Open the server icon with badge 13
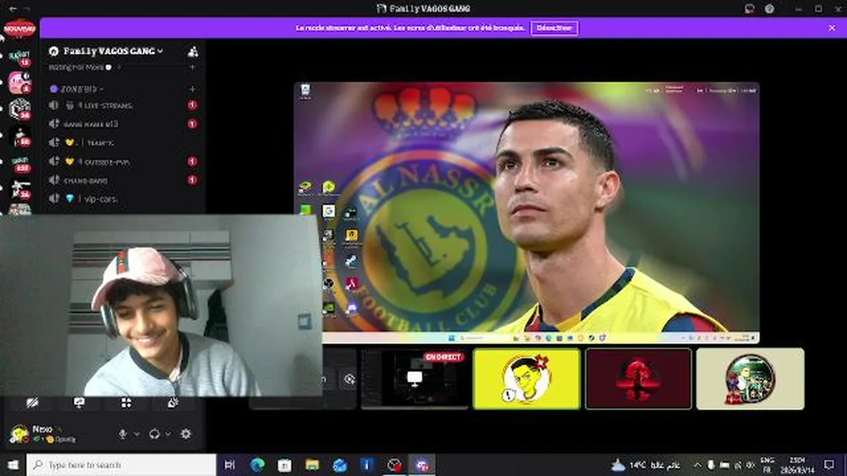This screenshot has width=847, height=476. (x=20, y=57)
